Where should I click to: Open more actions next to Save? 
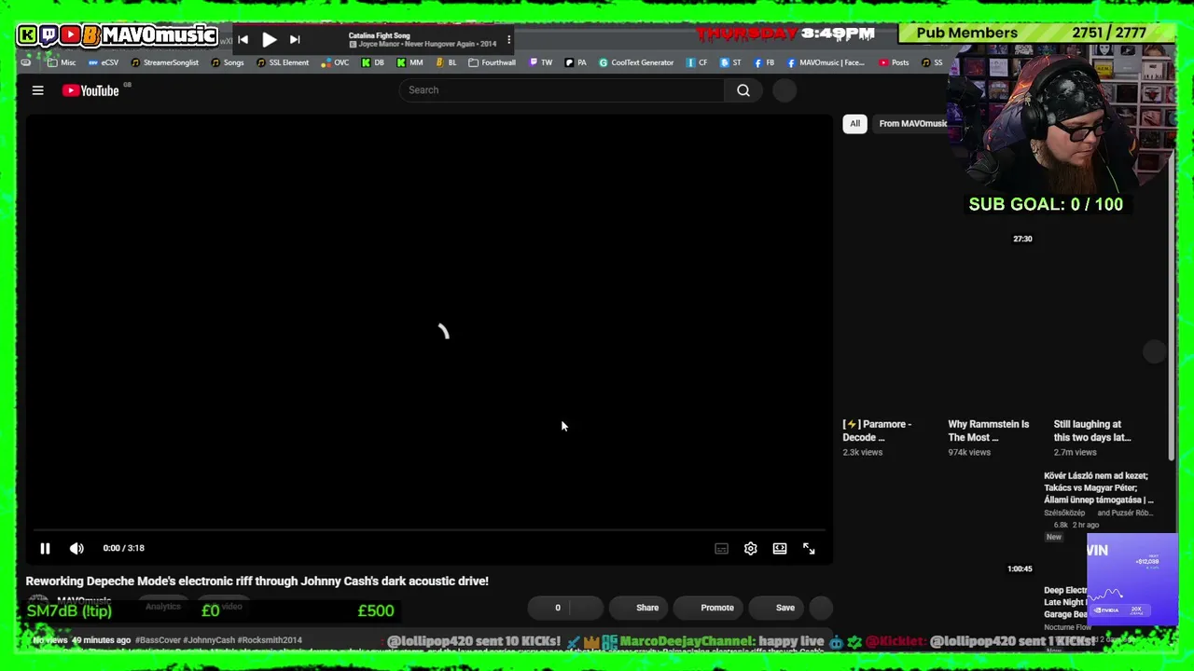click(x=821, y=608)
